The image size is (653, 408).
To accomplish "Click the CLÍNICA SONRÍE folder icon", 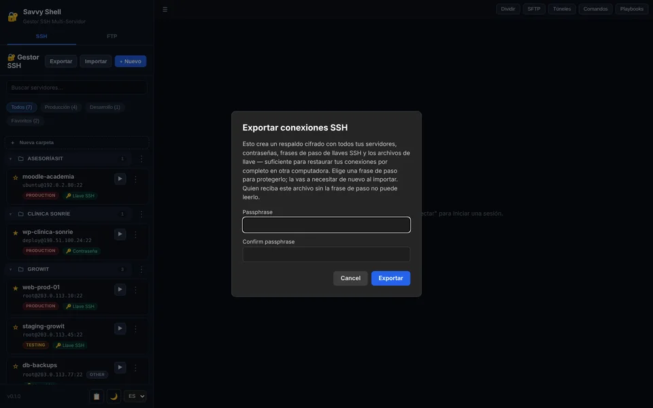I will (x=21, y=214).
